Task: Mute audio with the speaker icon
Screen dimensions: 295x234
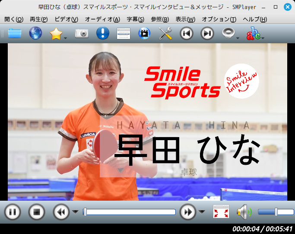Action: tap(244, 212)
